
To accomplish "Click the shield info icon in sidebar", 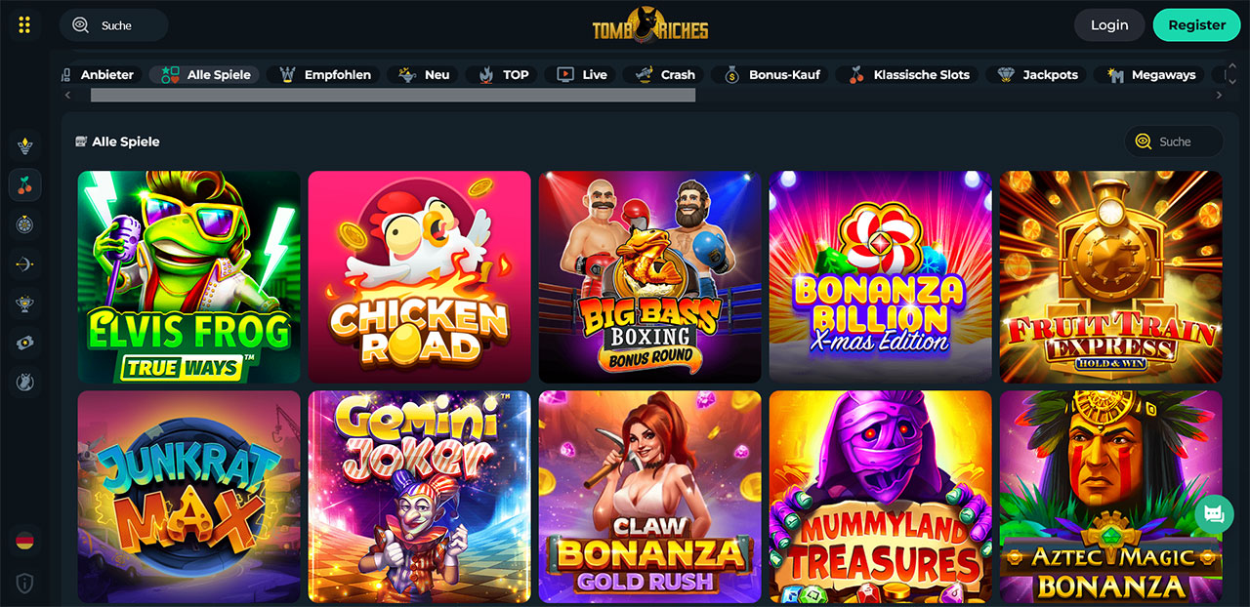I will tap(24, 584).
